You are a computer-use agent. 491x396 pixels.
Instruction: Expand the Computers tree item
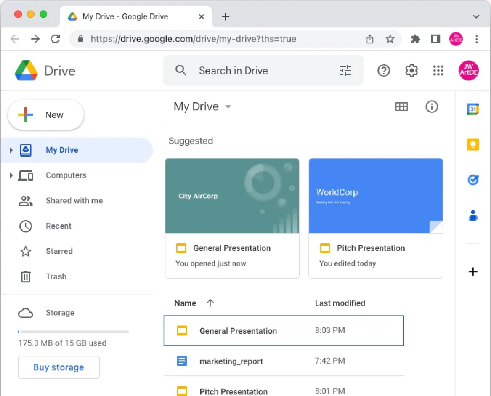(x=10, y=175)
